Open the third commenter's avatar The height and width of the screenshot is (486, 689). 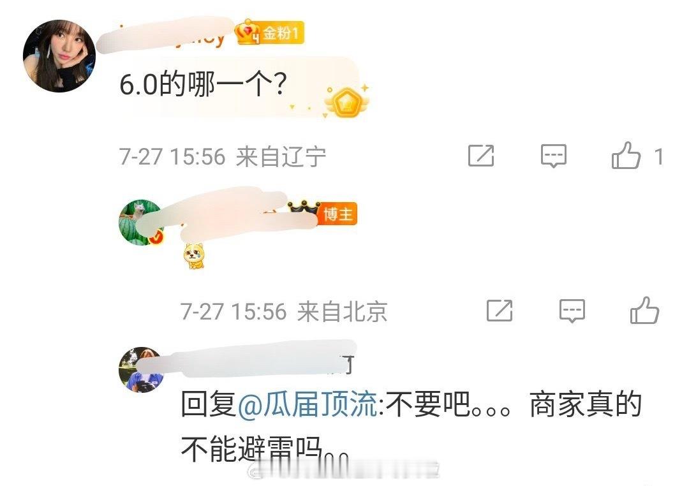142,369
